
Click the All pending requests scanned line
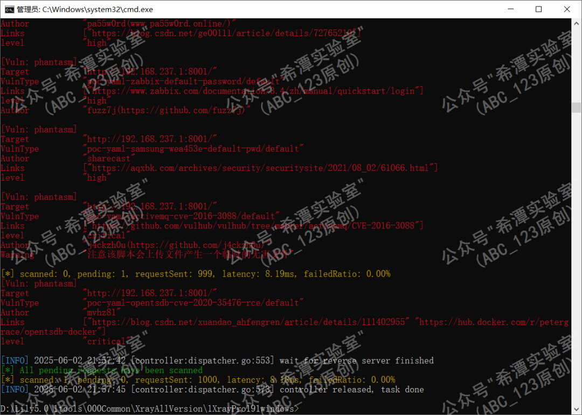tap(102, 370)
